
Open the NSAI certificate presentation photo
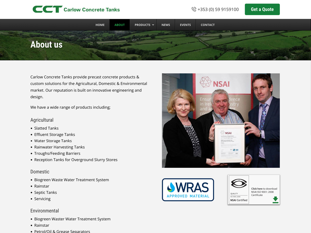click(220, 120)
